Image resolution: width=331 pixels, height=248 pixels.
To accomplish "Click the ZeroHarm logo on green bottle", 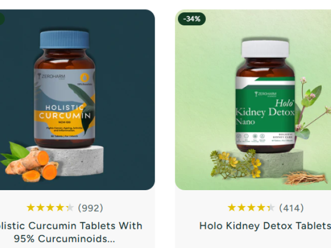I will pyautogui.click(x=265, y=94).
